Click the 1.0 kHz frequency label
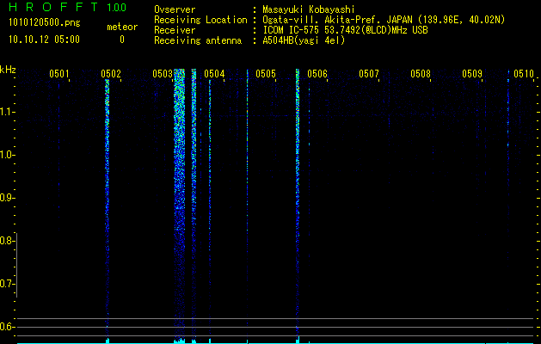 (x=6, y=155)
